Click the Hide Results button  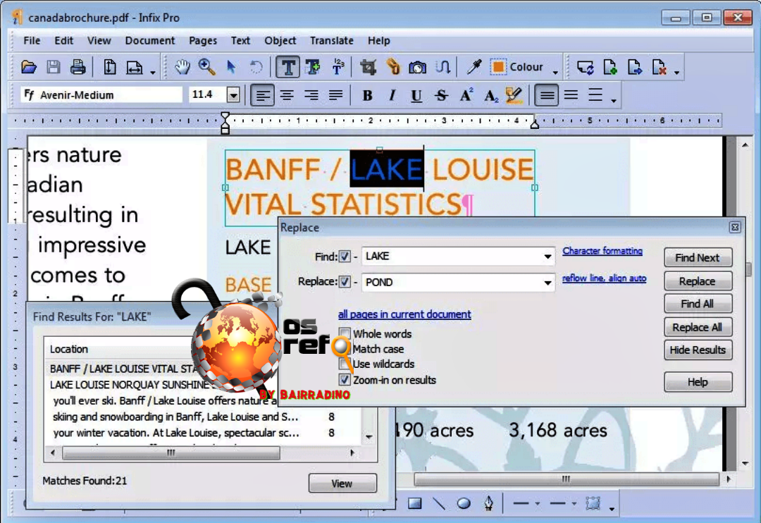(x=698, y=350)
